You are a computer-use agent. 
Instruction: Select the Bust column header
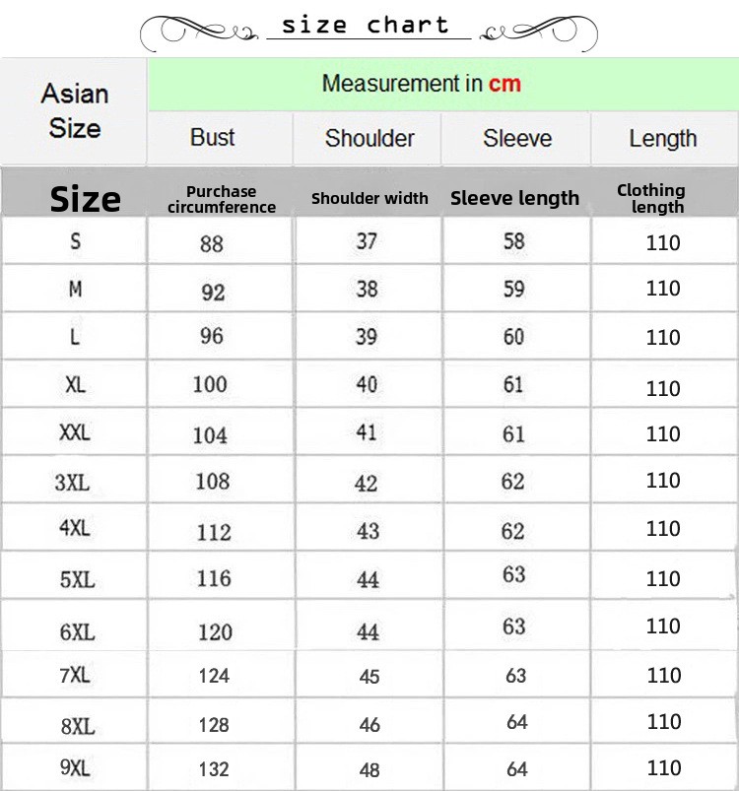[x=213, y=138]
